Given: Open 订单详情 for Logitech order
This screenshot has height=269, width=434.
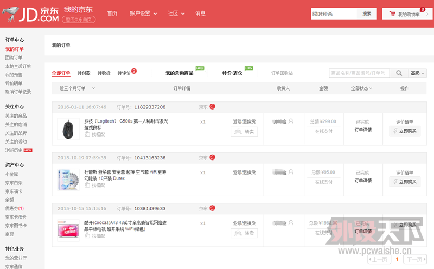Looking at the screenshot, I should tap(363, 130).
